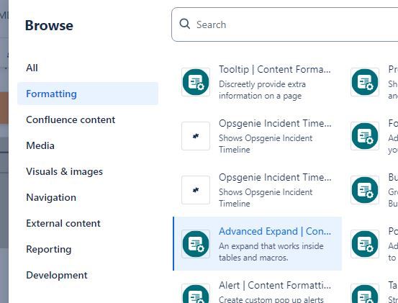398x303 pixels.
Task: Select the All category
Action: pos(32,68)
